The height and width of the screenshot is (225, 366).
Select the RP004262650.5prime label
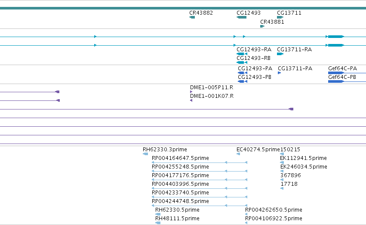[x=274, y=210]
